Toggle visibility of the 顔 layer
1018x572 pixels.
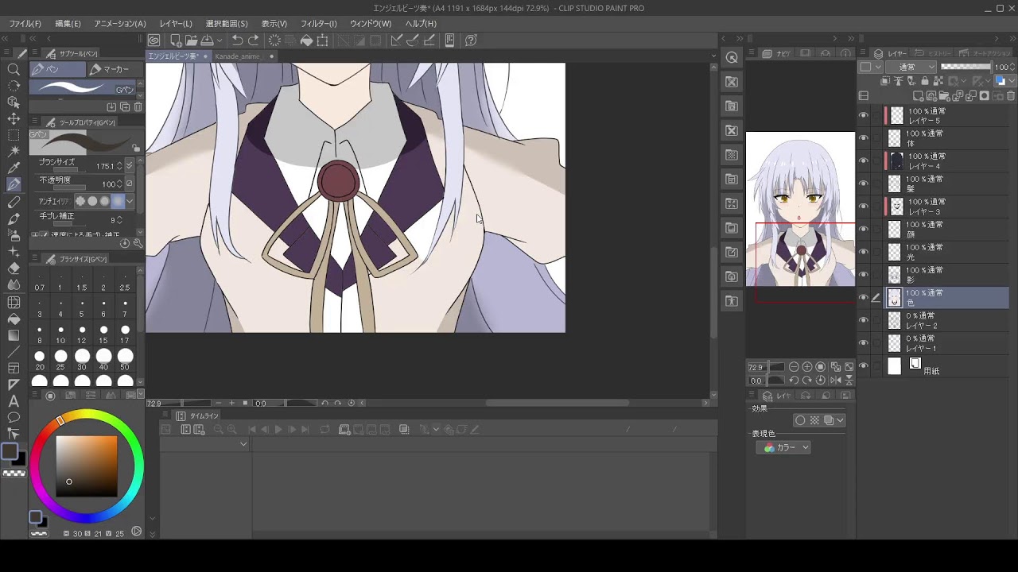[x=864, y=230]
